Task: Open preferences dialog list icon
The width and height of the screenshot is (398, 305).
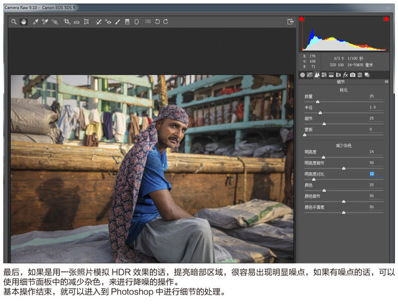Action: click(x=148, y=22)
